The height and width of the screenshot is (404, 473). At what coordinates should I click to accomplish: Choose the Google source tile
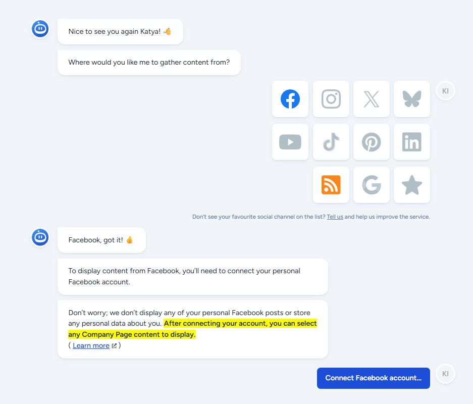click(x=372, y=185)
